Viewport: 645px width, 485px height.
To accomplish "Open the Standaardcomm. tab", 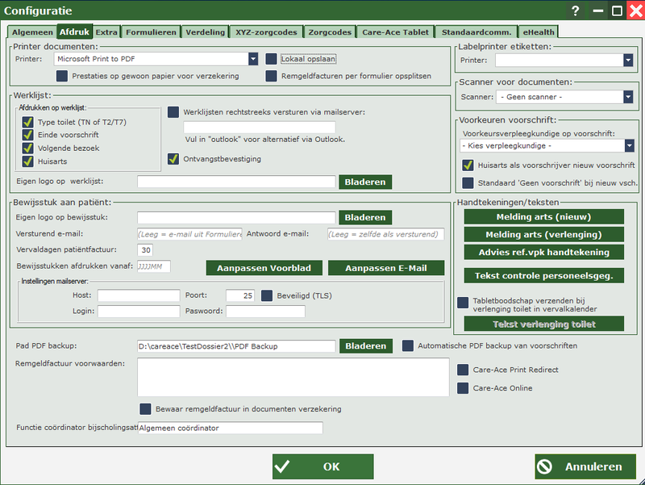I will [476, 32].
